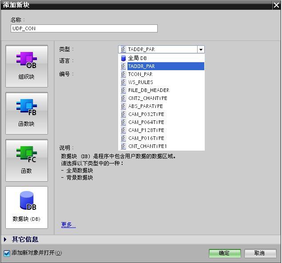Screen dimensions: 282x263
Task: Choose TADDR_PAR from type list
Action: pyautogui.click(x=161, y=66)
